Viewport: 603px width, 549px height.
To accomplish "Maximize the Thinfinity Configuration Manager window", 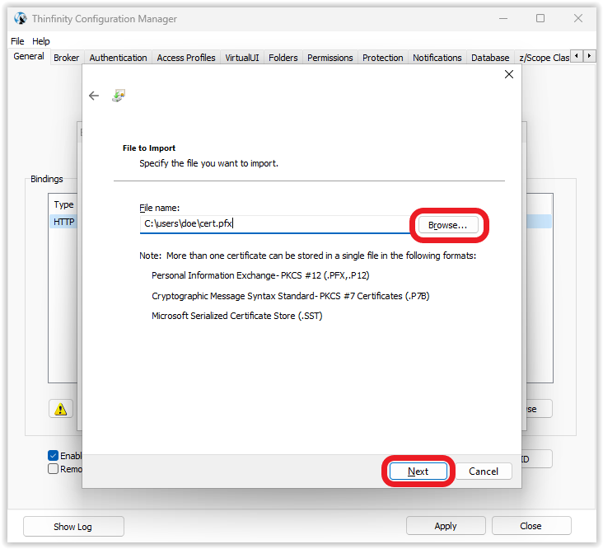I will pos(540,18).
